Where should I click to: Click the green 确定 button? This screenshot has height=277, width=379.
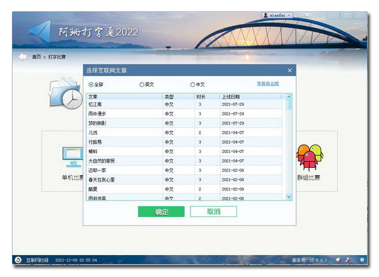[x=161, y=212]
